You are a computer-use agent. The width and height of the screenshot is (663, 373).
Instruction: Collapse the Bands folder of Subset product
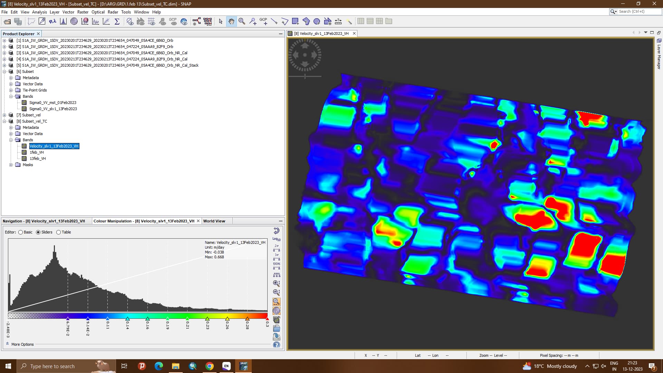point(11,96)
